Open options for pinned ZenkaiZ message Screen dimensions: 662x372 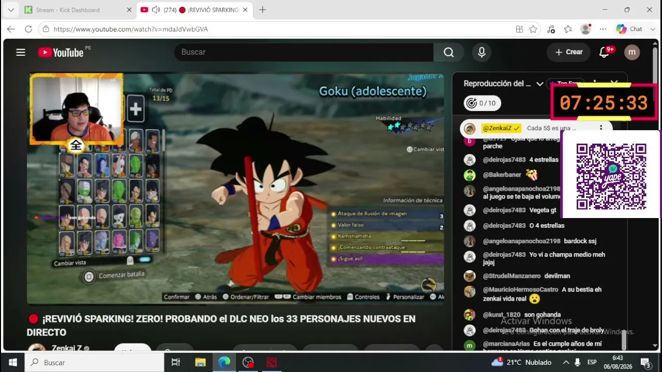pyautogui.click(x=600, y=128)
